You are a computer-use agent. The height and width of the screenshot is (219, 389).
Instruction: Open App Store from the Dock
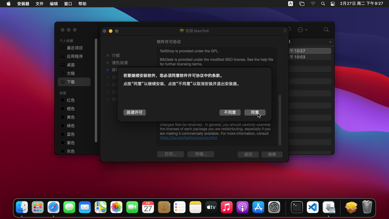click(x=258, y=207)
